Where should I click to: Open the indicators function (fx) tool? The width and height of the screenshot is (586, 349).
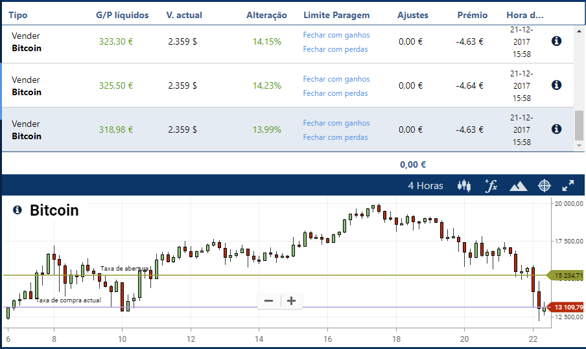coord(491,186)
